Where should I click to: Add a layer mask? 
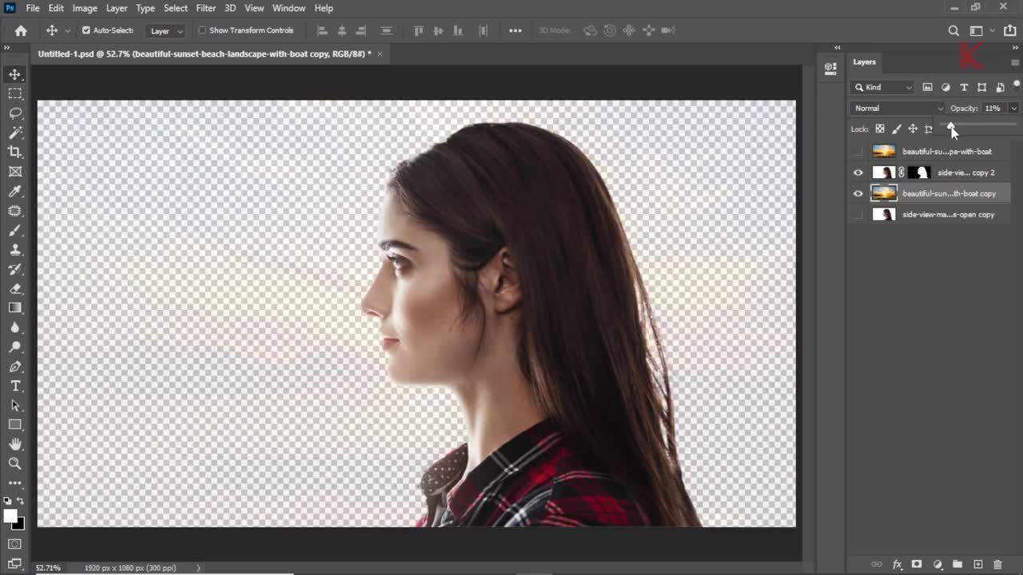917,565
